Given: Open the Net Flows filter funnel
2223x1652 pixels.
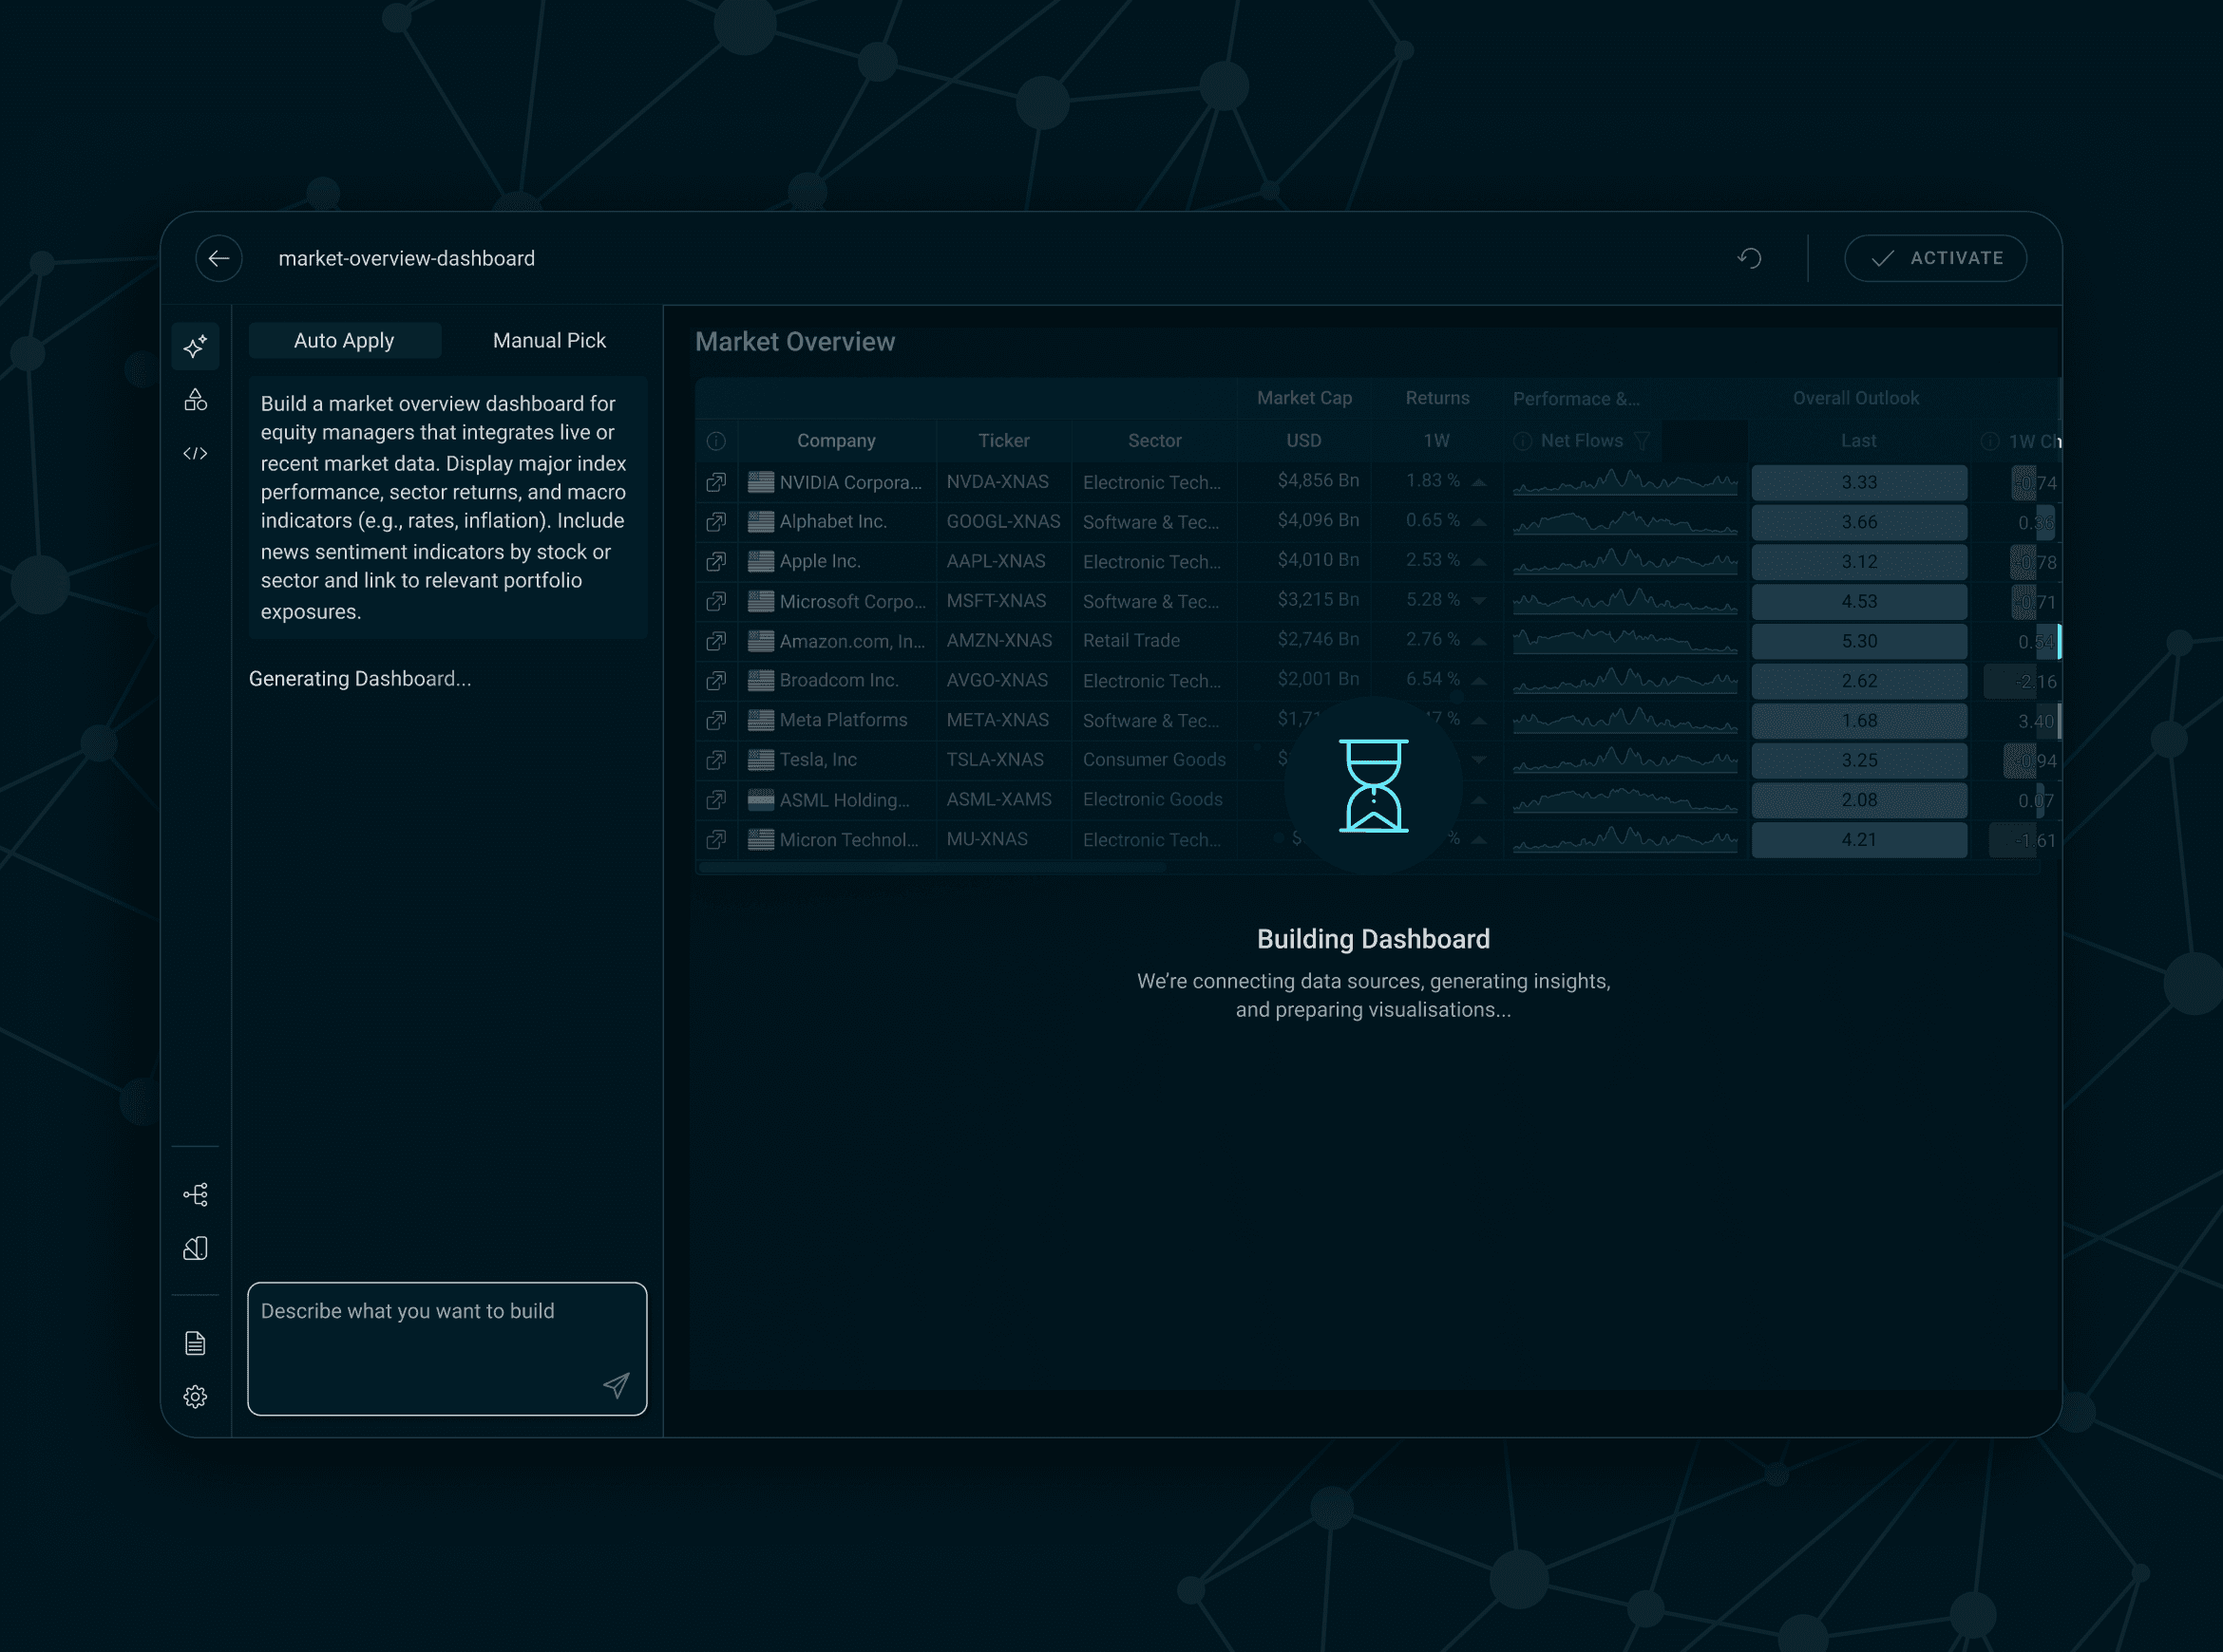Looking at the screenshot, I should pos(1642,441).
